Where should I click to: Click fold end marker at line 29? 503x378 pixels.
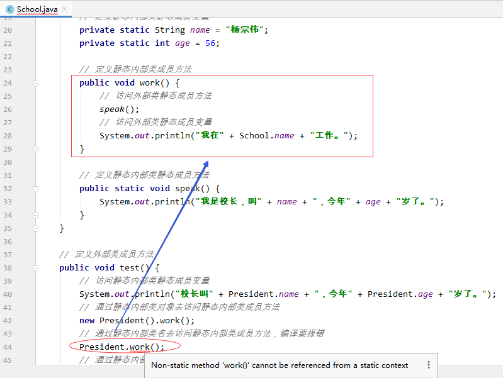coord(36,149)
